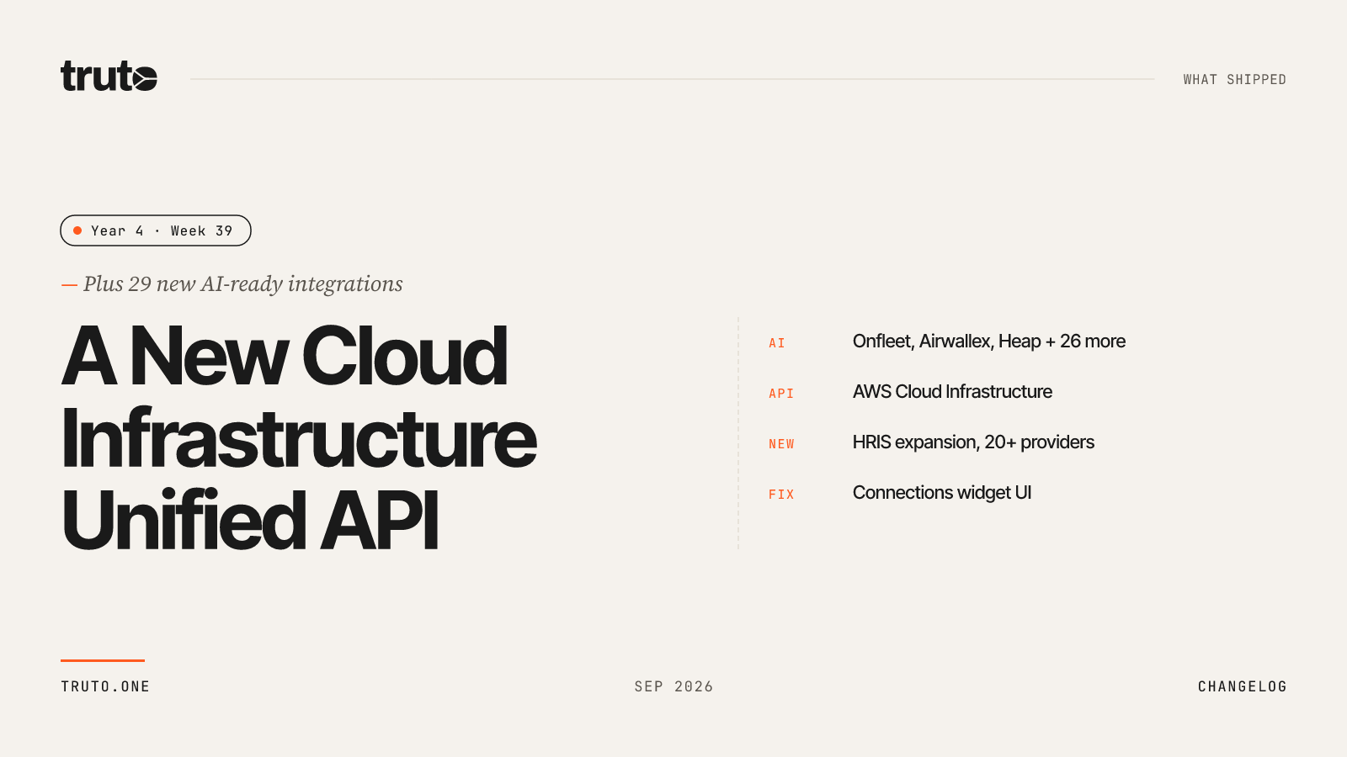The image size is (1347, 757).
Task: Click the truto logo
Action: (109, 76)
